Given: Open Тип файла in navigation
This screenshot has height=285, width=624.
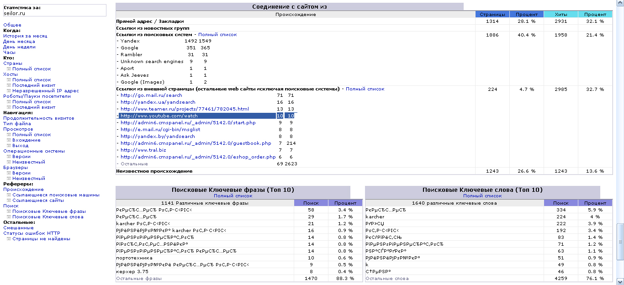Looking at the screenshot, I should click(x=17, y=124).
